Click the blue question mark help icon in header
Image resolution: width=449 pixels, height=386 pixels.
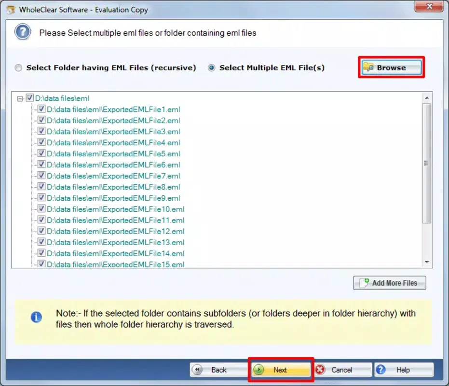tap(23, 32)
